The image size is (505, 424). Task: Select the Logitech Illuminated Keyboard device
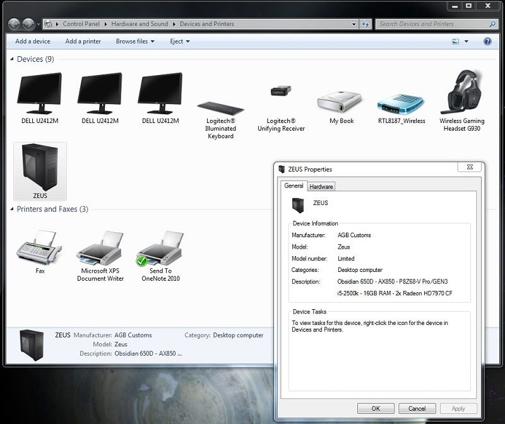[x=220, y=119]
